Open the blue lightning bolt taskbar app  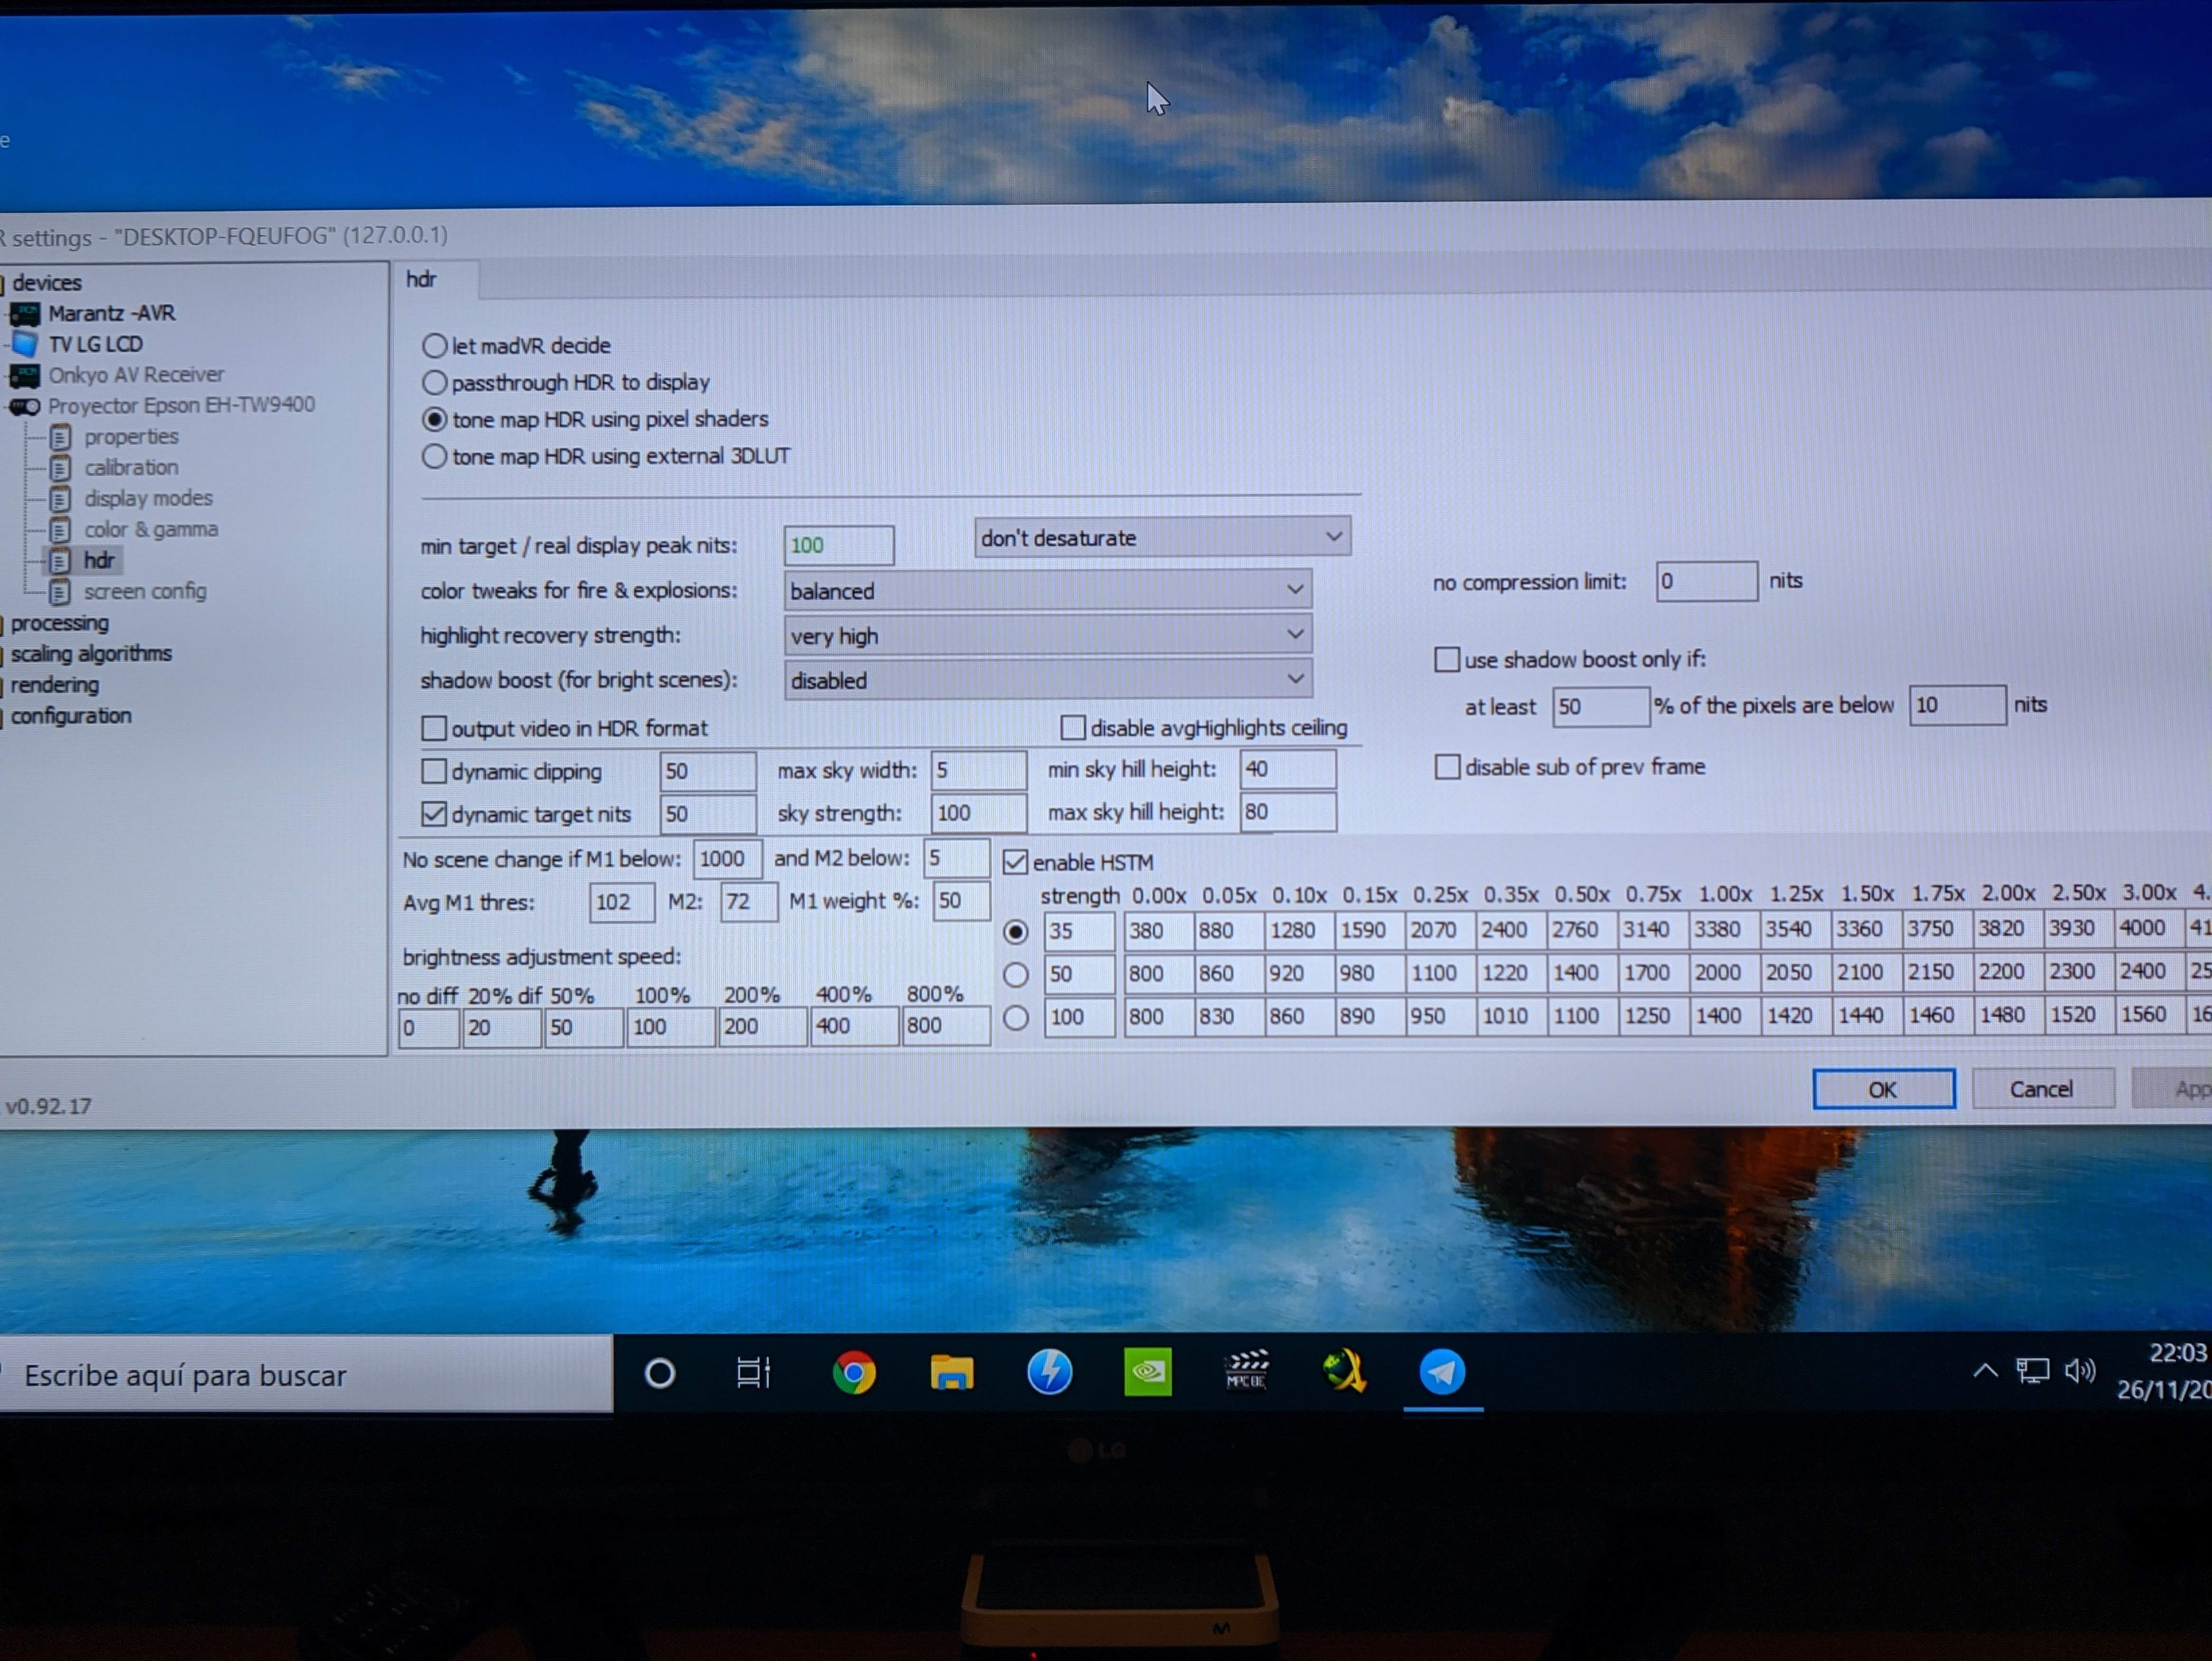[x=1049, y=1372]
